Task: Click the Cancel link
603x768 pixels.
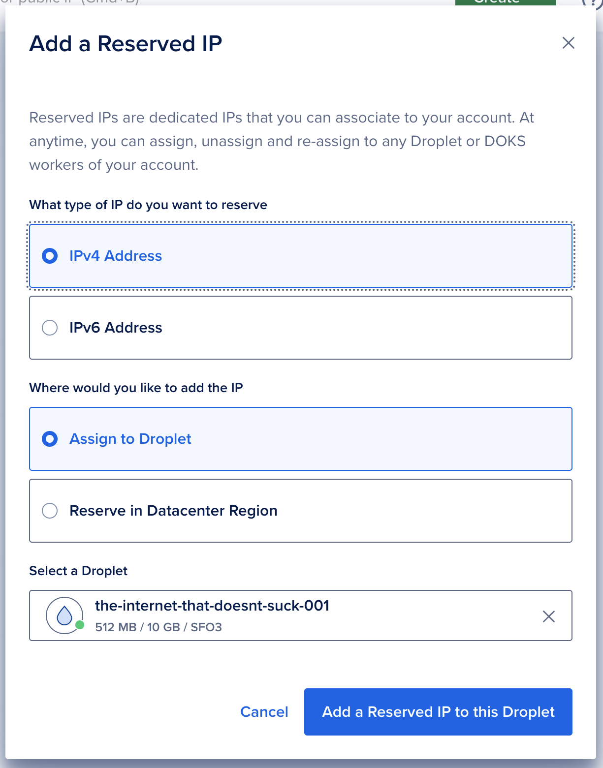Action: pos(264,712)
